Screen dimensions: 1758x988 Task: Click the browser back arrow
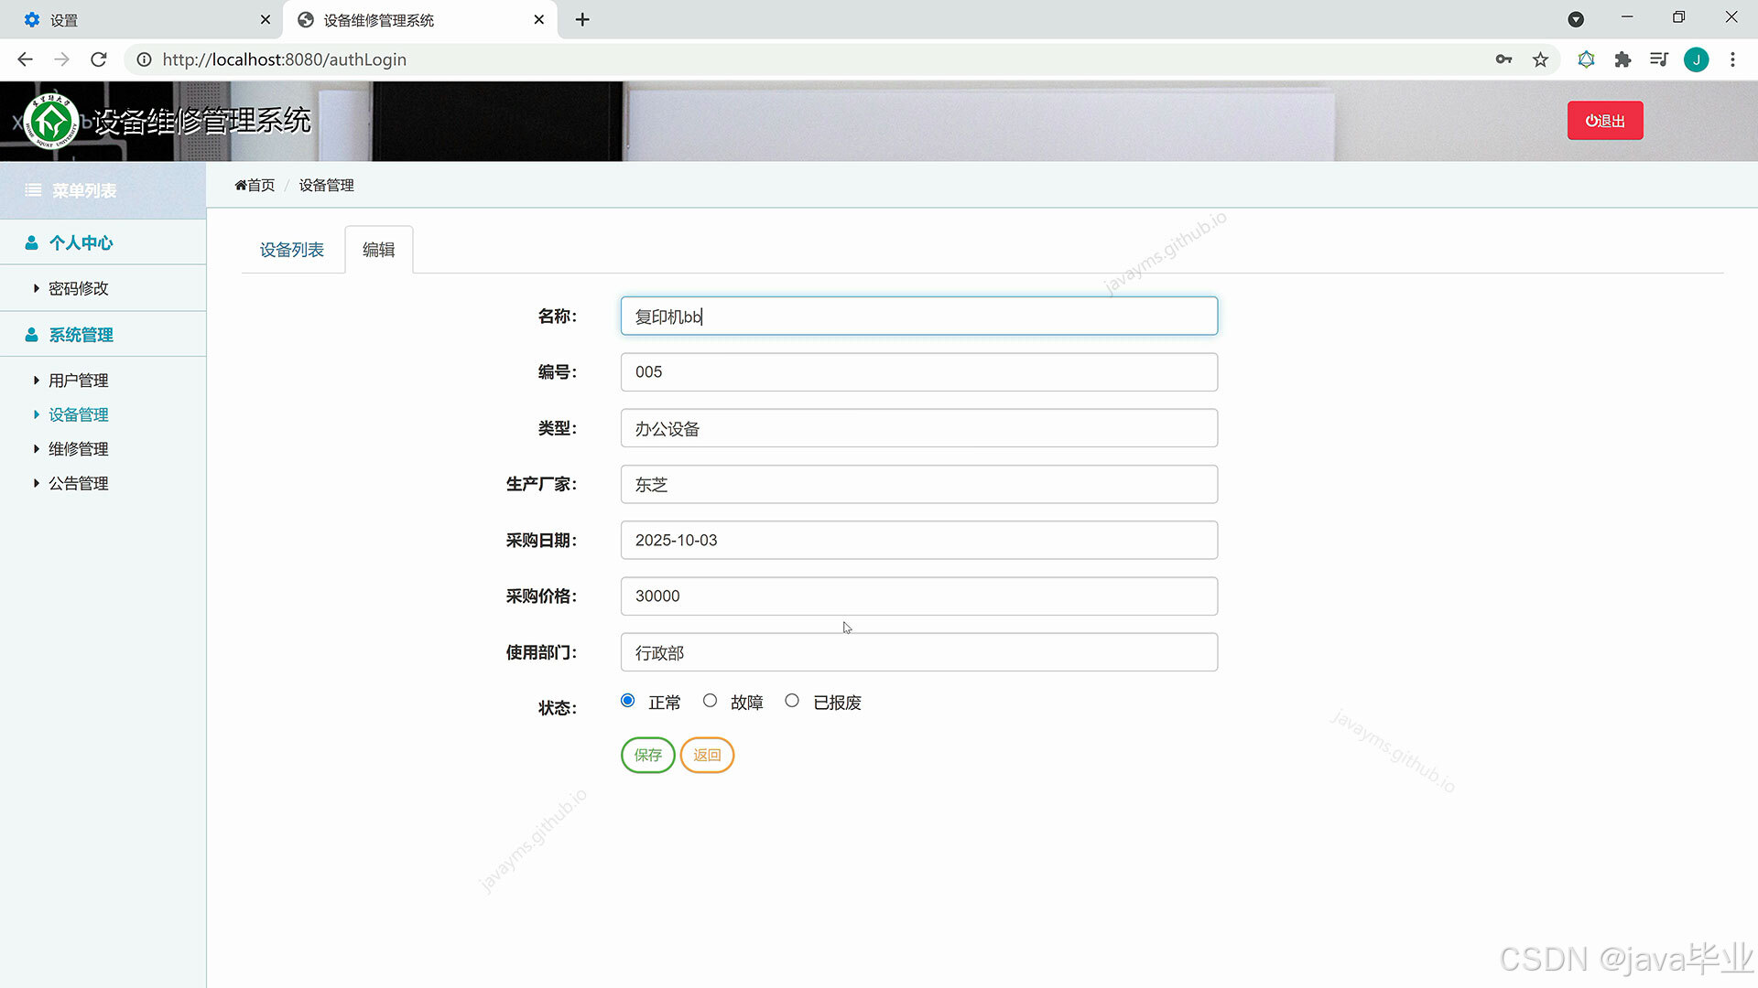pyautogui.click(x=25, y=59)
